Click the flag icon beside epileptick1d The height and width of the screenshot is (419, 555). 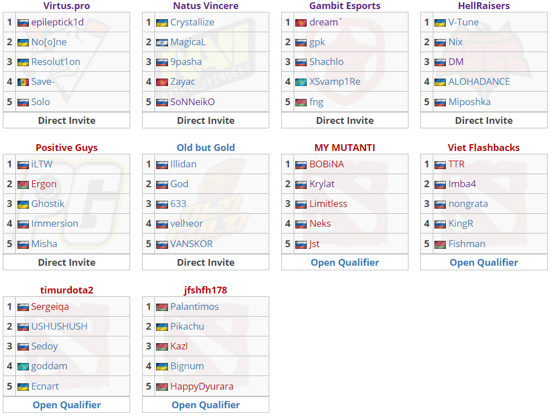[x=23, y=23]
